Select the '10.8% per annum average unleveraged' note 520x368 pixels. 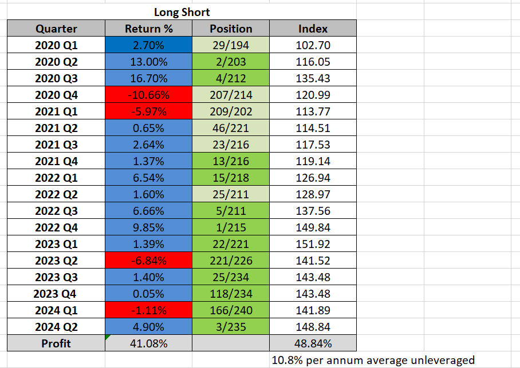pos(373,360)
